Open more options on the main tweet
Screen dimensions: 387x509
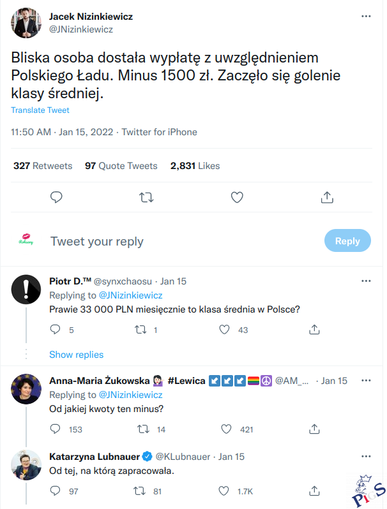point(366,16)
